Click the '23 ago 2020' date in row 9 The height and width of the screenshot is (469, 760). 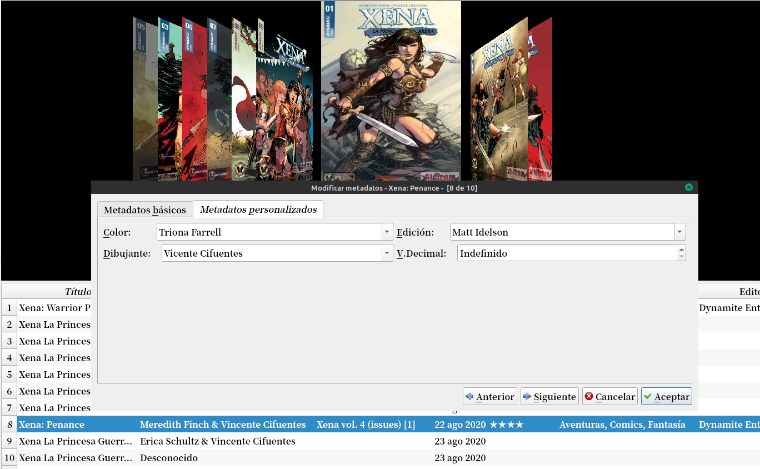[460, 441]
